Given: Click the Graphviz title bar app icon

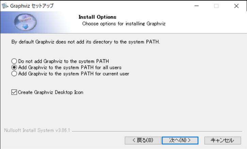Looking at the screenshot, I should 4,6.
